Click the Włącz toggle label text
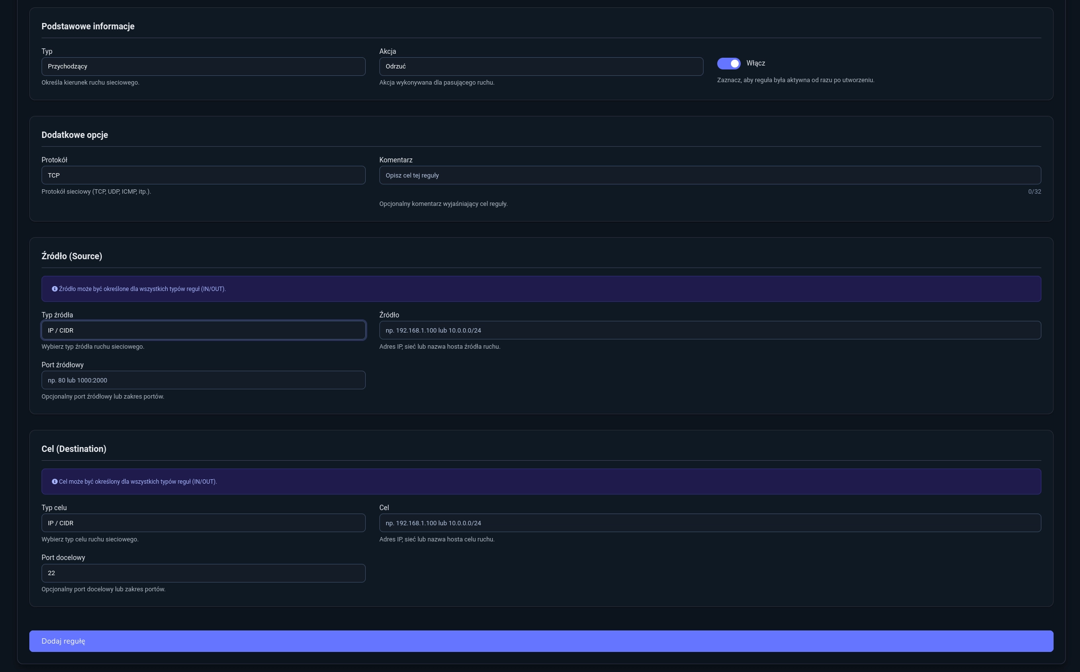 755,64
